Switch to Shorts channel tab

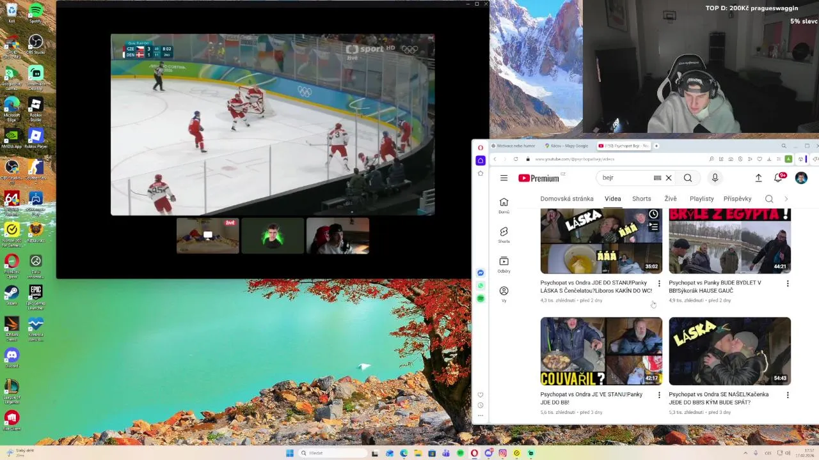tap(641, 199)
